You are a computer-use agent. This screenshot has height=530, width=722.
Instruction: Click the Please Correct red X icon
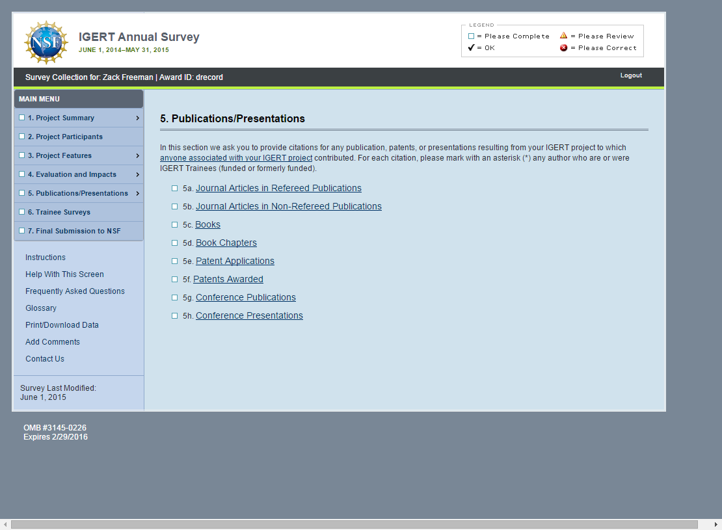click(x=563, y=47)
